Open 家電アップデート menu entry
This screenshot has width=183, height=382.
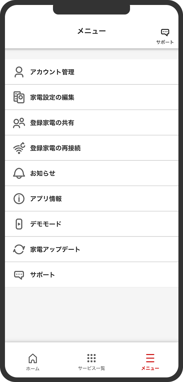pyautogui.click(x=91, y=249)
